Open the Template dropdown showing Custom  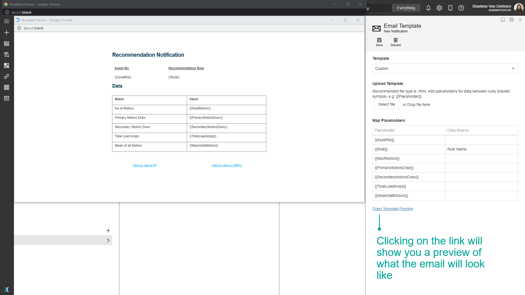click(x=445, y=69)
